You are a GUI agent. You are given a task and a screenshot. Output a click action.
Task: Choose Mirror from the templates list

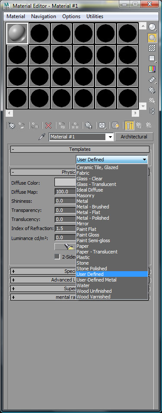pyautogui.click(x=112, y=224)
